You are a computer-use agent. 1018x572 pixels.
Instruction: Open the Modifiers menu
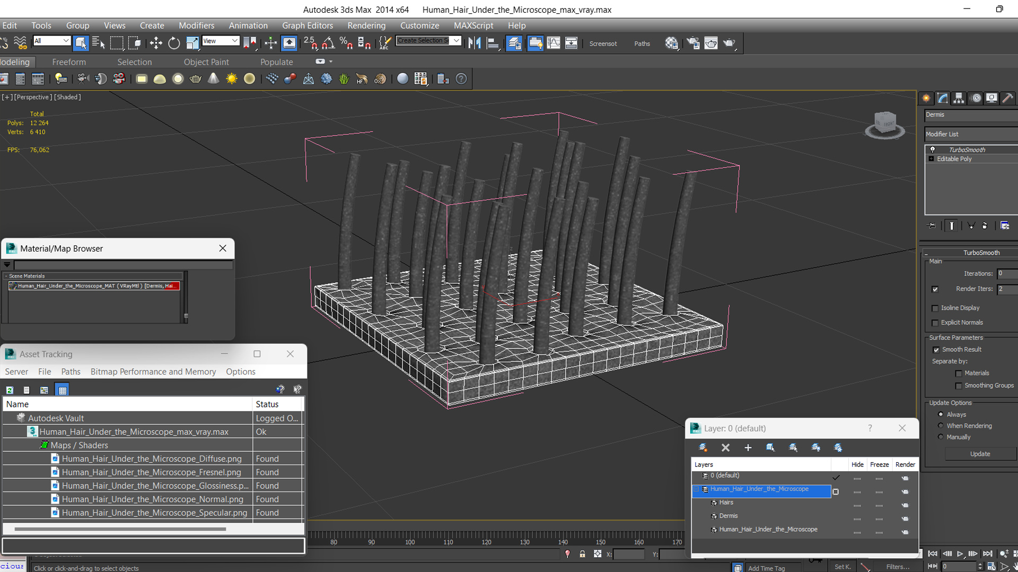(196, 25)
